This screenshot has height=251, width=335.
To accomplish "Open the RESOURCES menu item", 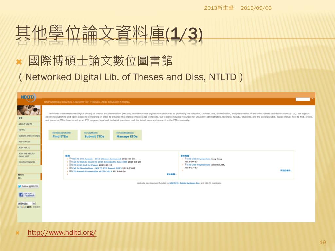I will point(29,142).
